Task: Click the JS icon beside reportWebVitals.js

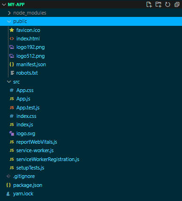Action: point(12,142)
